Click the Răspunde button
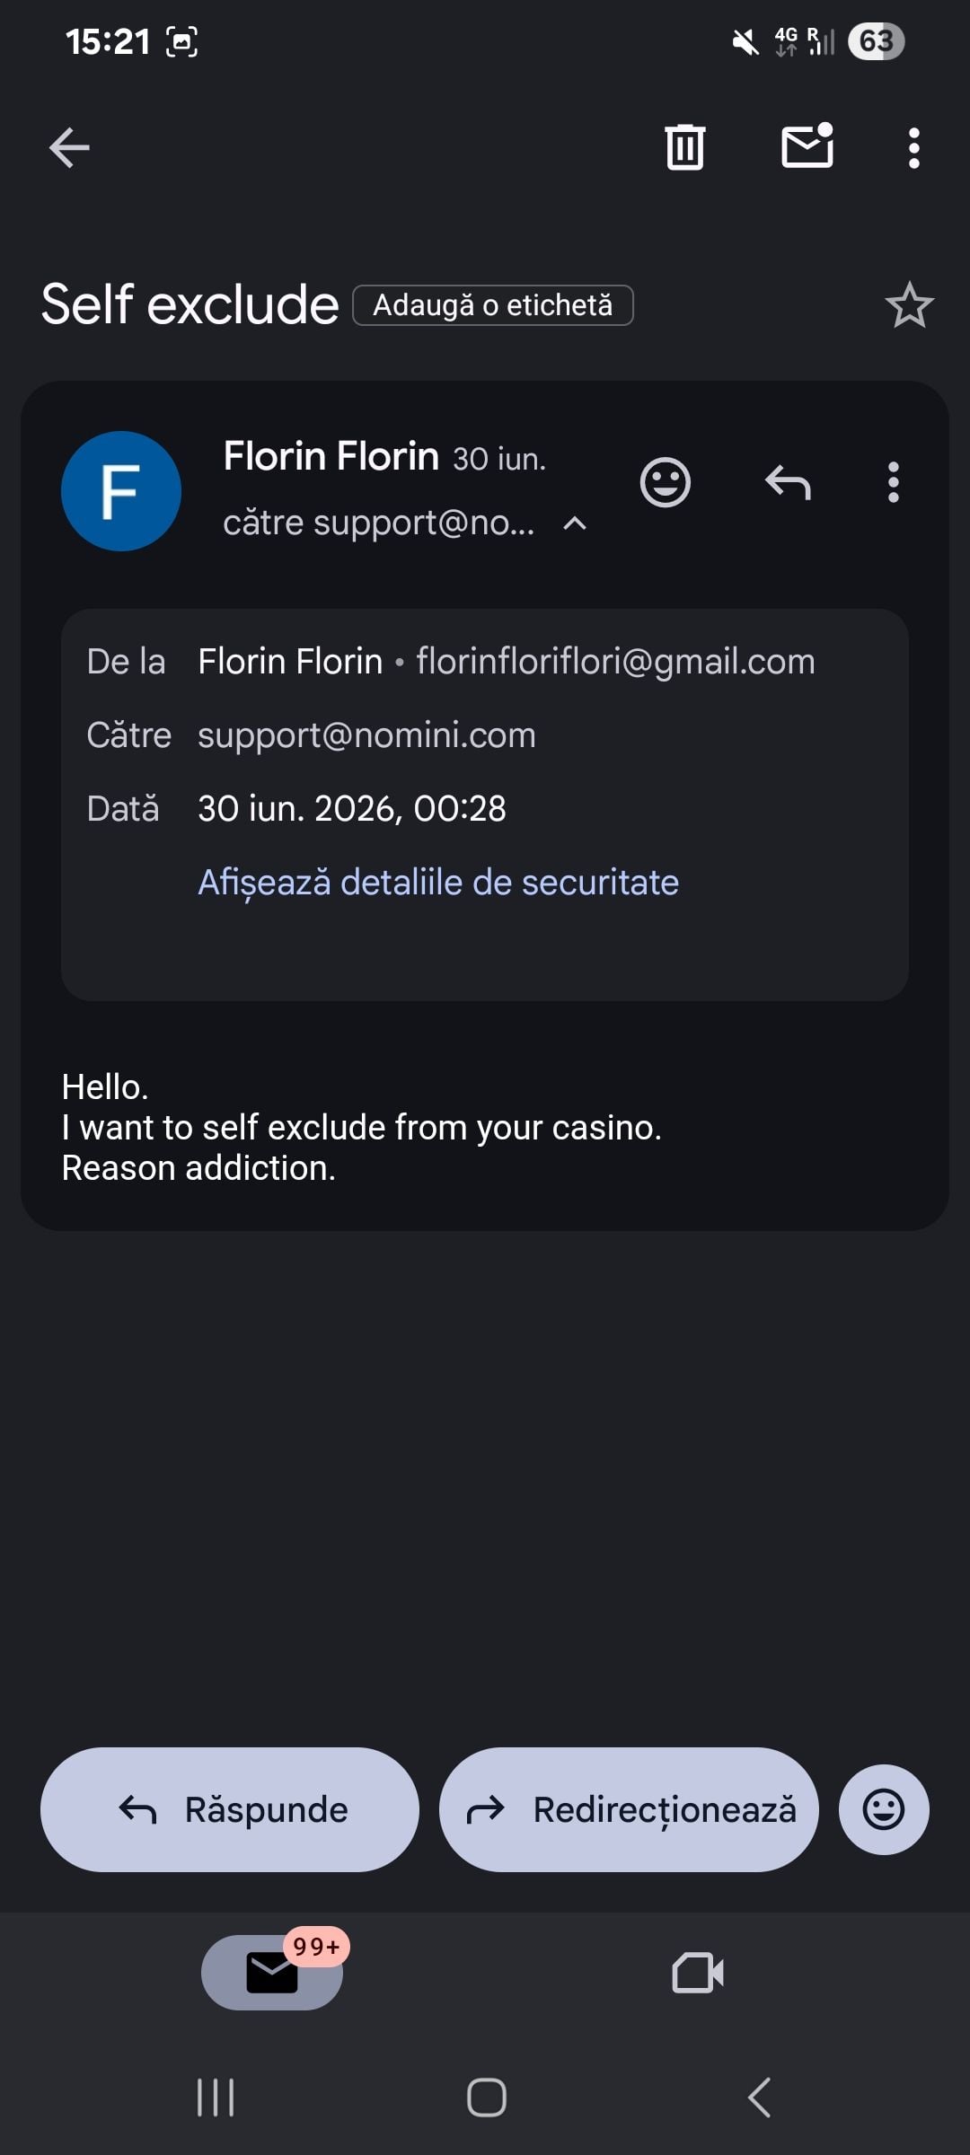 pyautogui.click(x=230, y=1809)
